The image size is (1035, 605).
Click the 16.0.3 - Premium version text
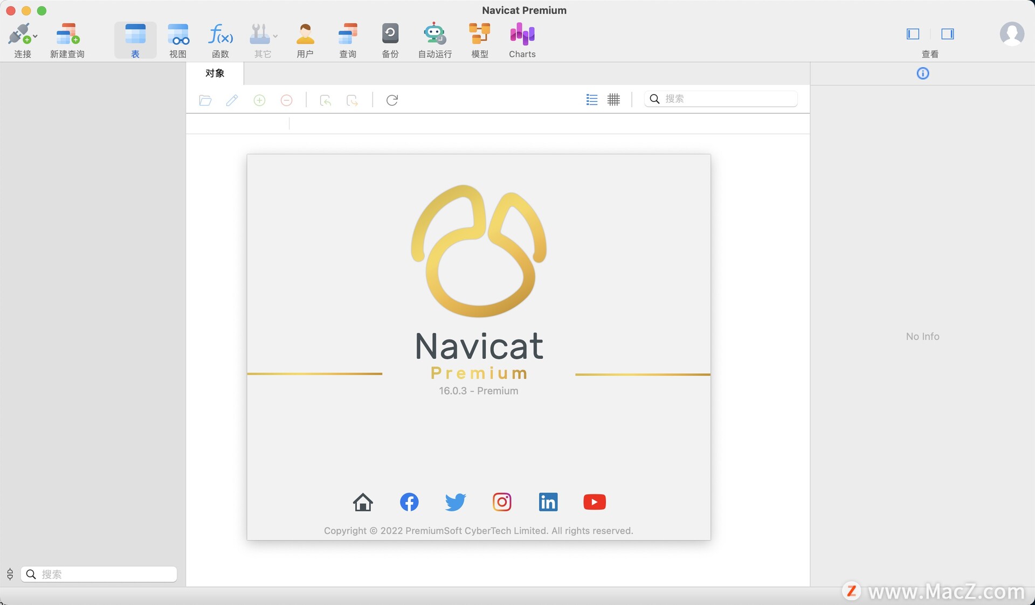(479, 391)
